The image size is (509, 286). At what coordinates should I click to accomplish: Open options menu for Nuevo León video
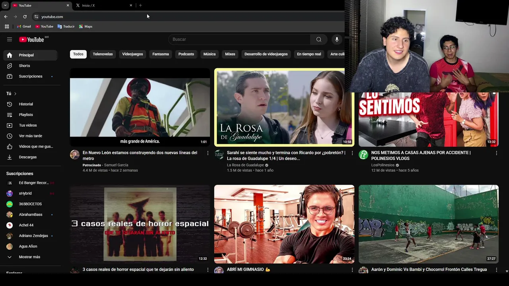pyautogui.click(x=208, y=153)
